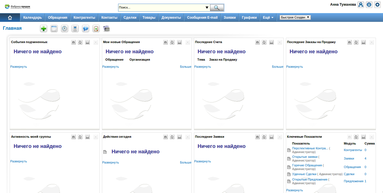Minimize the Последние Заказы на Продажу widget
The width and height of the screenshot is (383, 193).
[363, 42]
